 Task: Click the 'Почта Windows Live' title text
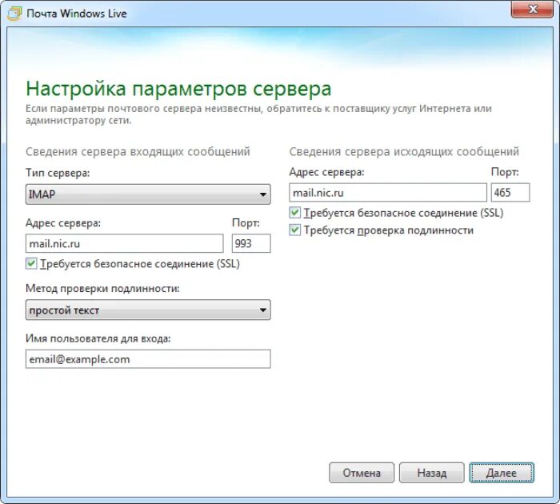coord(77,14)
